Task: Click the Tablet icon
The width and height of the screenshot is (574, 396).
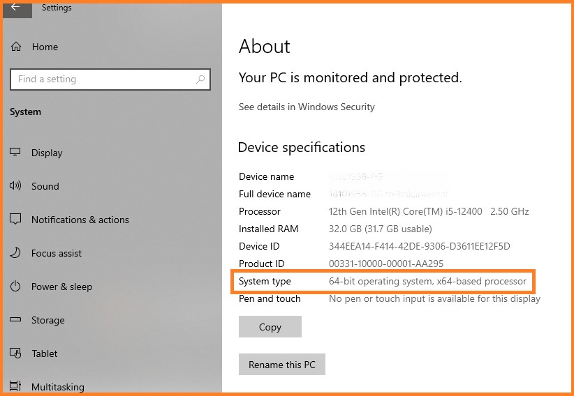Action: [16, 353]
